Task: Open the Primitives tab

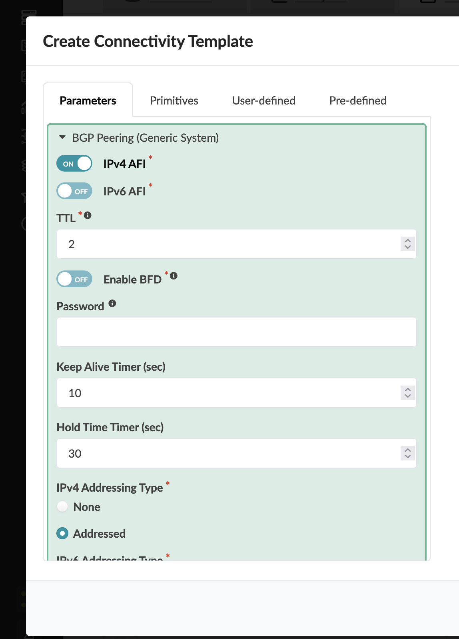Action: click(x=174, y=100)
